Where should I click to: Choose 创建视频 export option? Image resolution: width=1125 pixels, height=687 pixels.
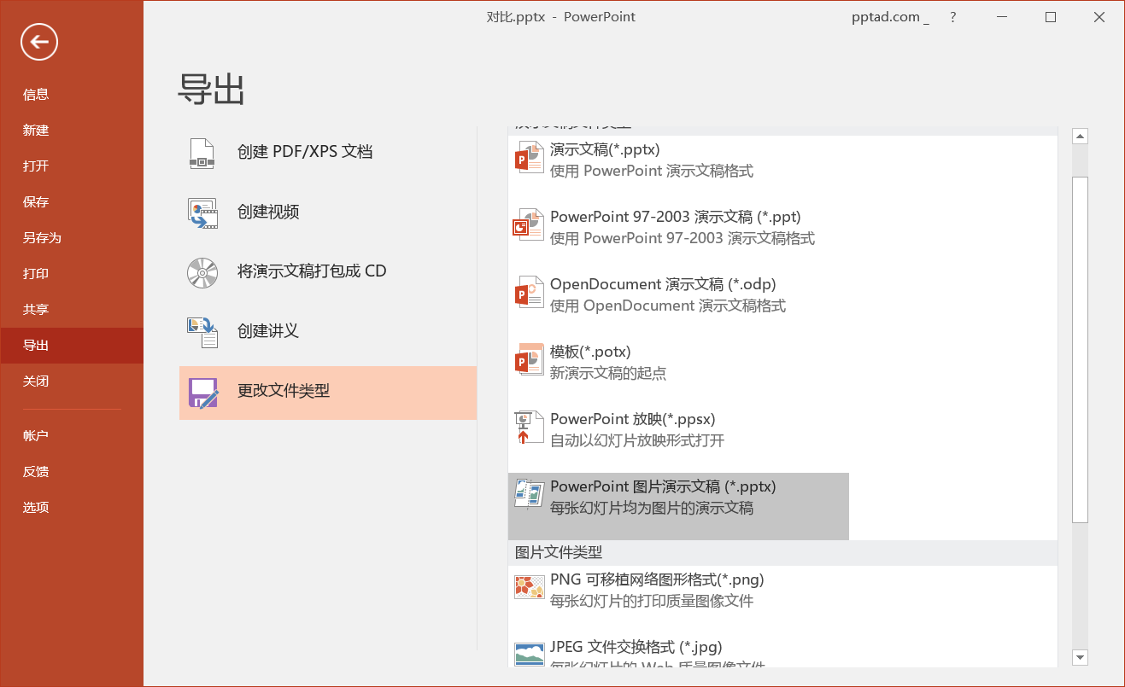tap(328, 213)
